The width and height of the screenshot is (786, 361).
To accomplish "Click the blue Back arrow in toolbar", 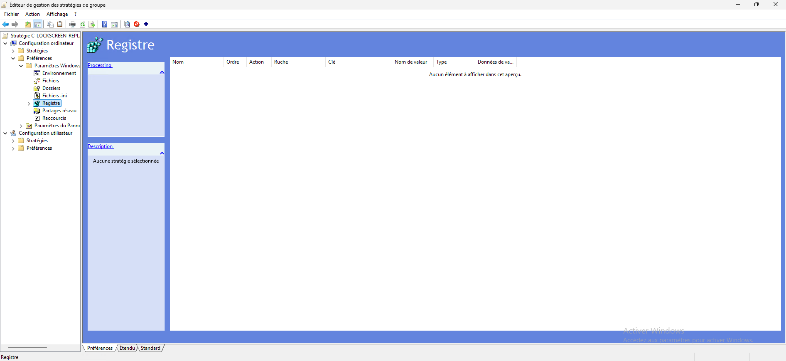I will [5, 24].
